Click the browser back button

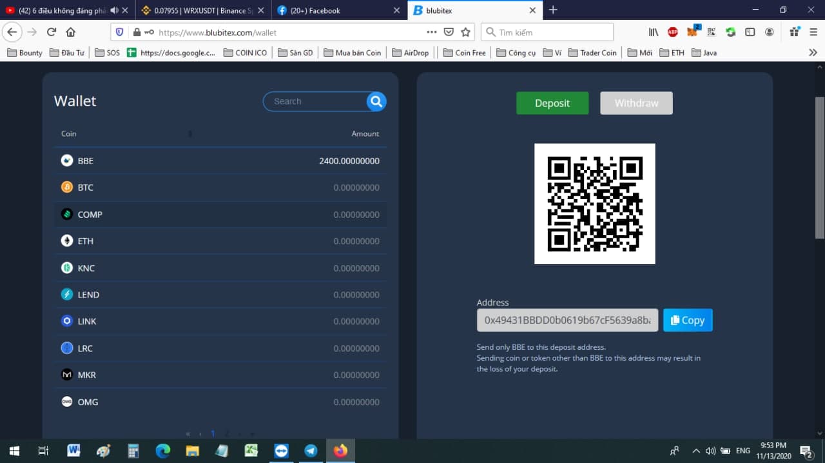click(12, 32)
